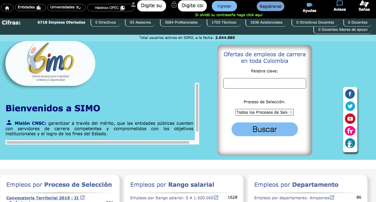The height and width of the screenshot is (202, 376).
Task: Open SIMO's Facebook page icon
Action: click(x=350, y=94)
